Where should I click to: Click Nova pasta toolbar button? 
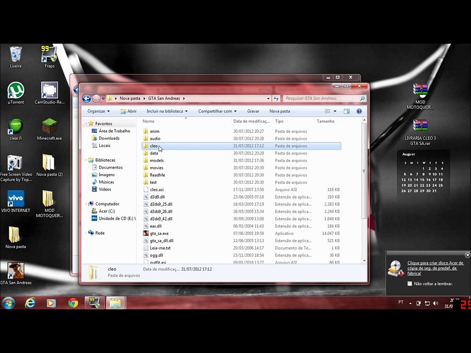(280, 111)
